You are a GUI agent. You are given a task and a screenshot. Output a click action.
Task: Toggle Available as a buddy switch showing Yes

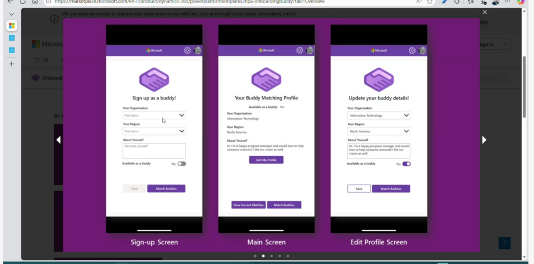coord(406,164)
